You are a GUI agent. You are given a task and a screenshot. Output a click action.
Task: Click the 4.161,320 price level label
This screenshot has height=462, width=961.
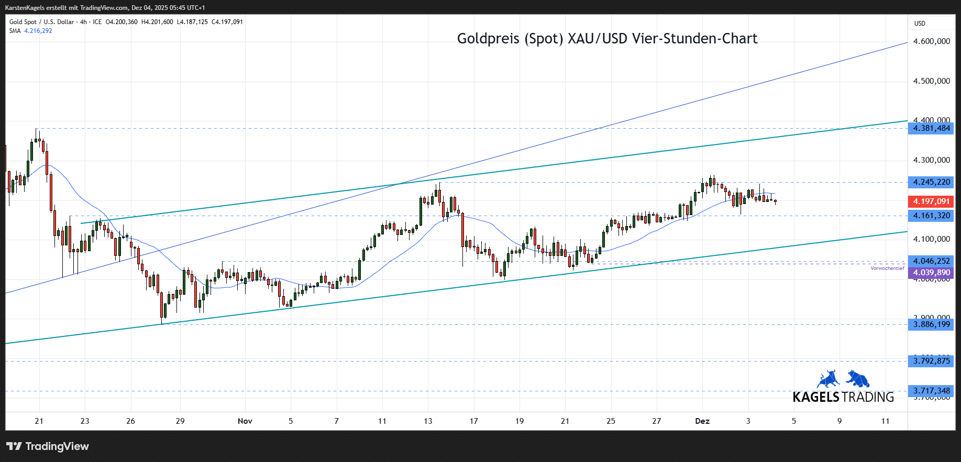click(931, 216)
